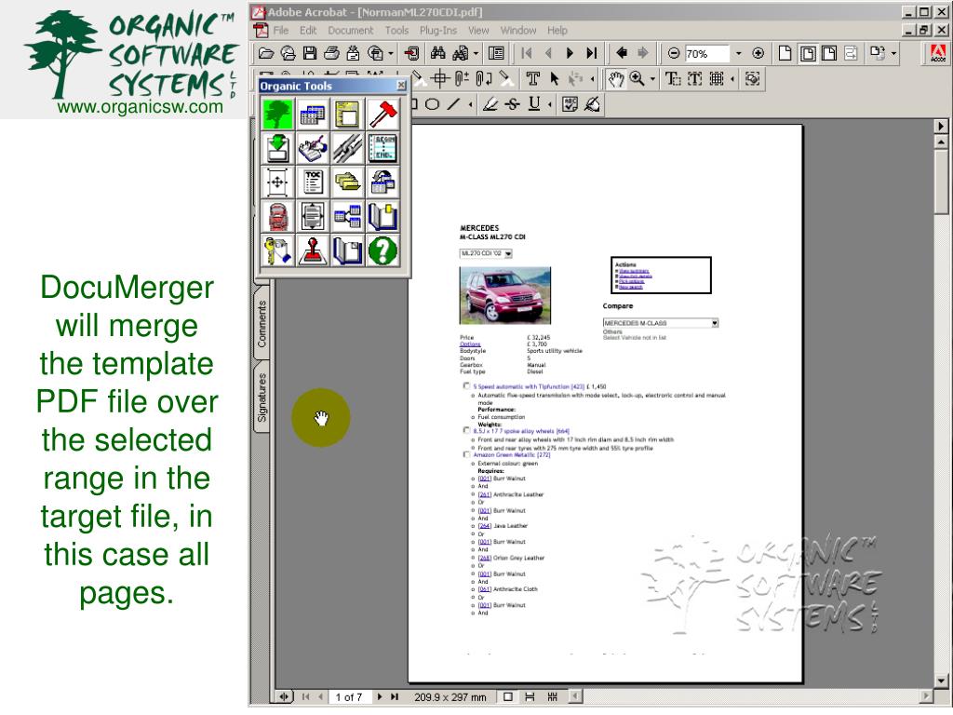The height and width of the screenshot is (715, 953).
Task: Go to next page using the toolbar arrow
Action: click(570, 53)
